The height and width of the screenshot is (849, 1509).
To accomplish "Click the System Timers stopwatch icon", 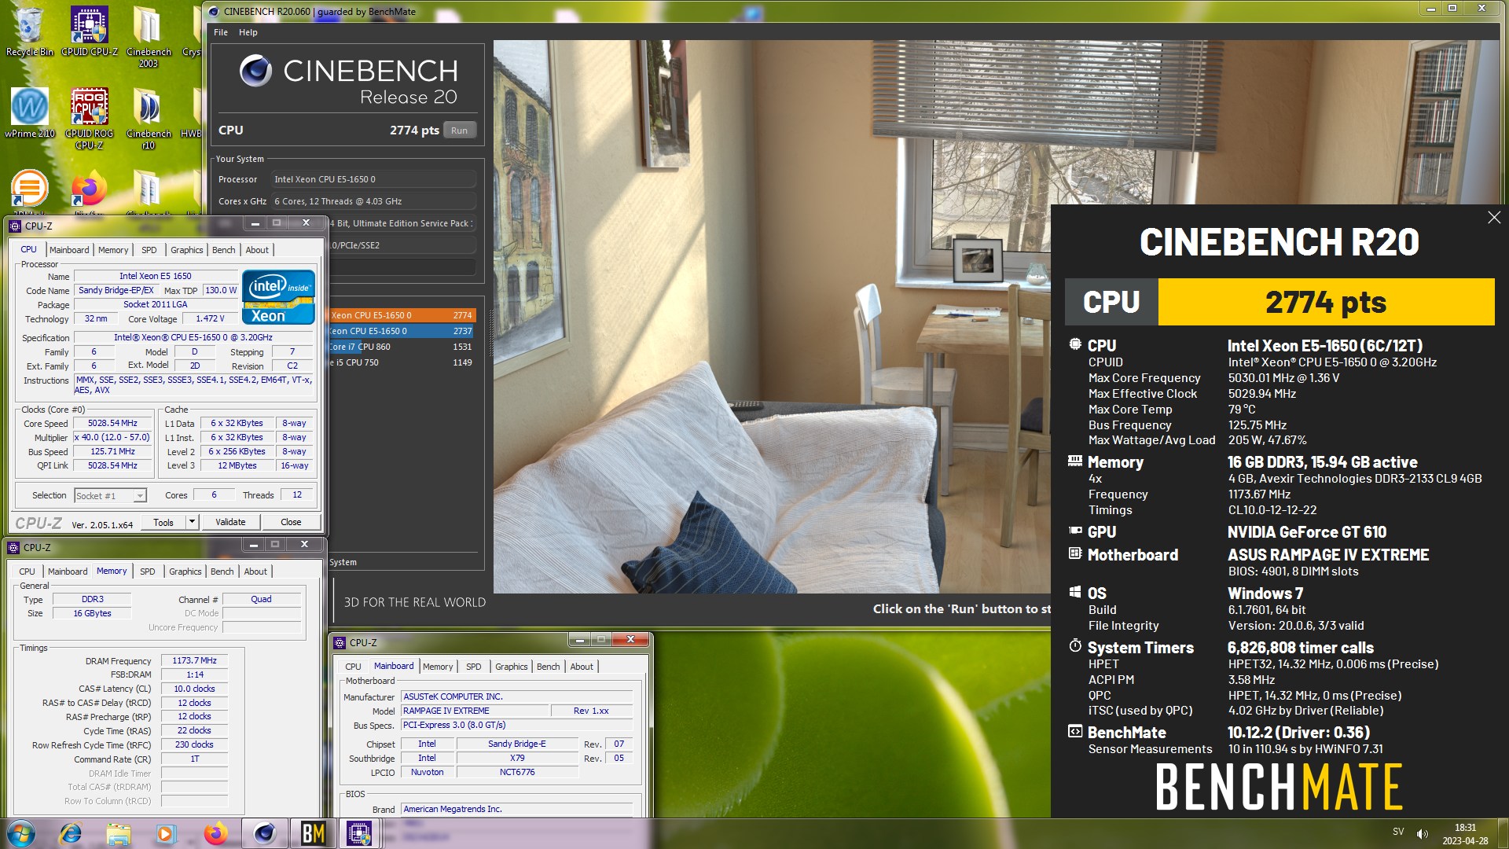I will coord(1075,645).
